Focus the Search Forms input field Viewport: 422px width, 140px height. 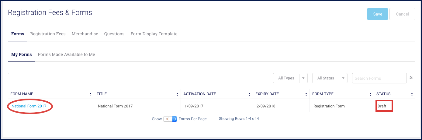coord(379,78)
